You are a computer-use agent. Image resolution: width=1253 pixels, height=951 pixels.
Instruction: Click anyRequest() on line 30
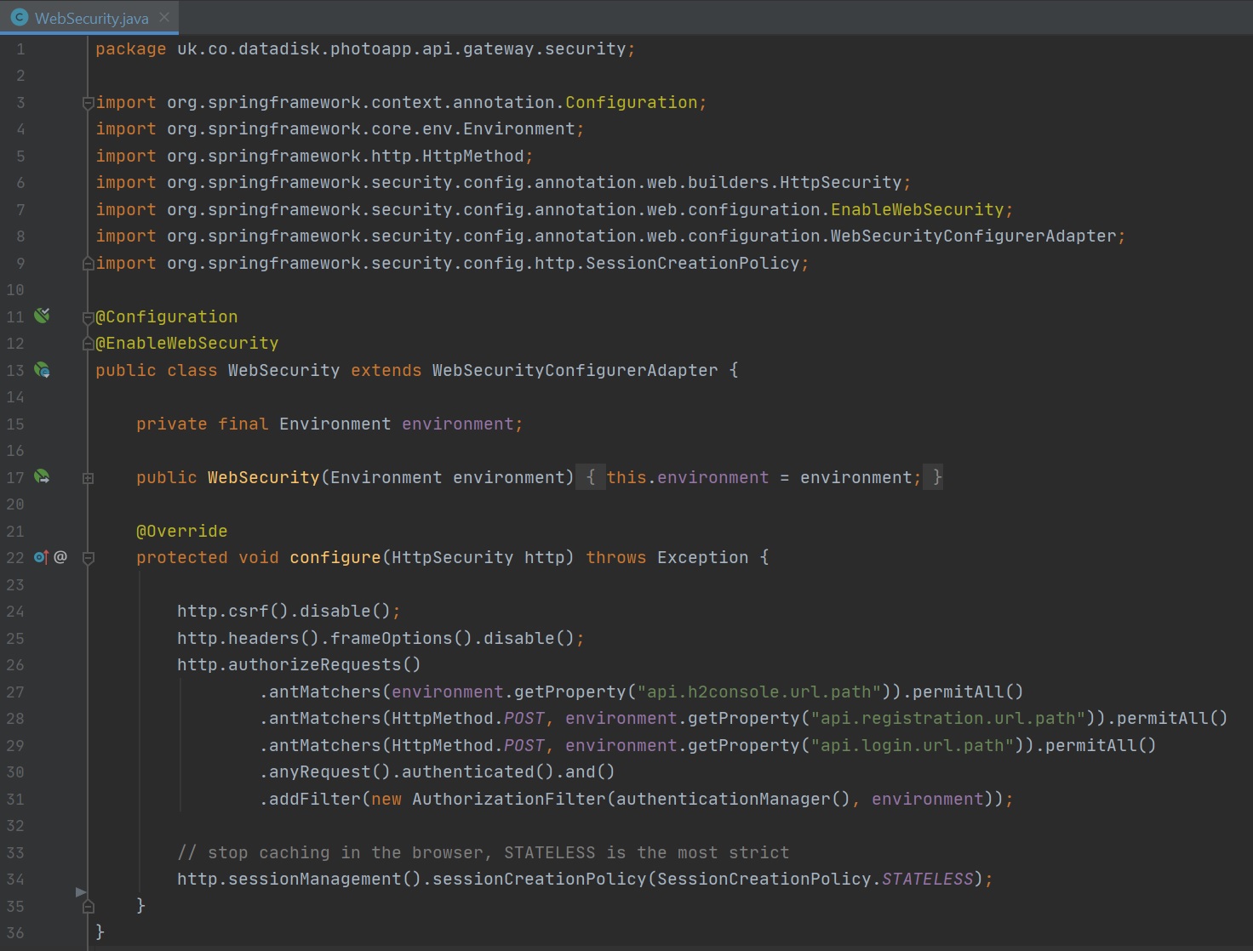tap(330, 772)
